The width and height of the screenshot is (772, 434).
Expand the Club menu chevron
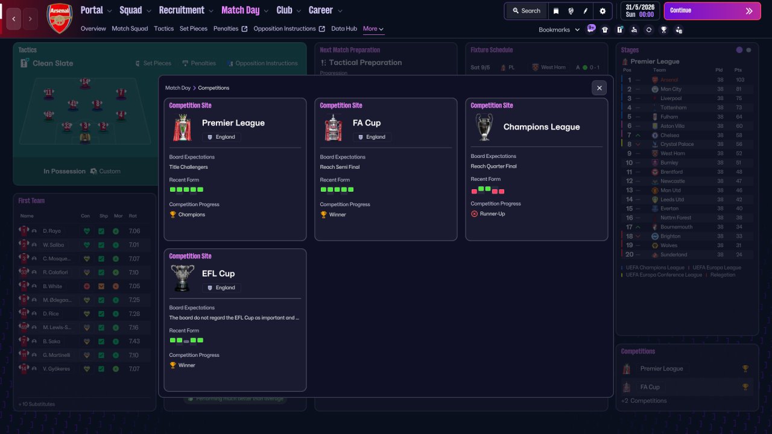click(x=299, y=11)
